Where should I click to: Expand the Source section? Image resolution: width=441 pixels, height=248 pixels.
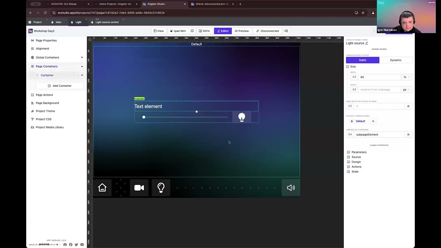348,157
